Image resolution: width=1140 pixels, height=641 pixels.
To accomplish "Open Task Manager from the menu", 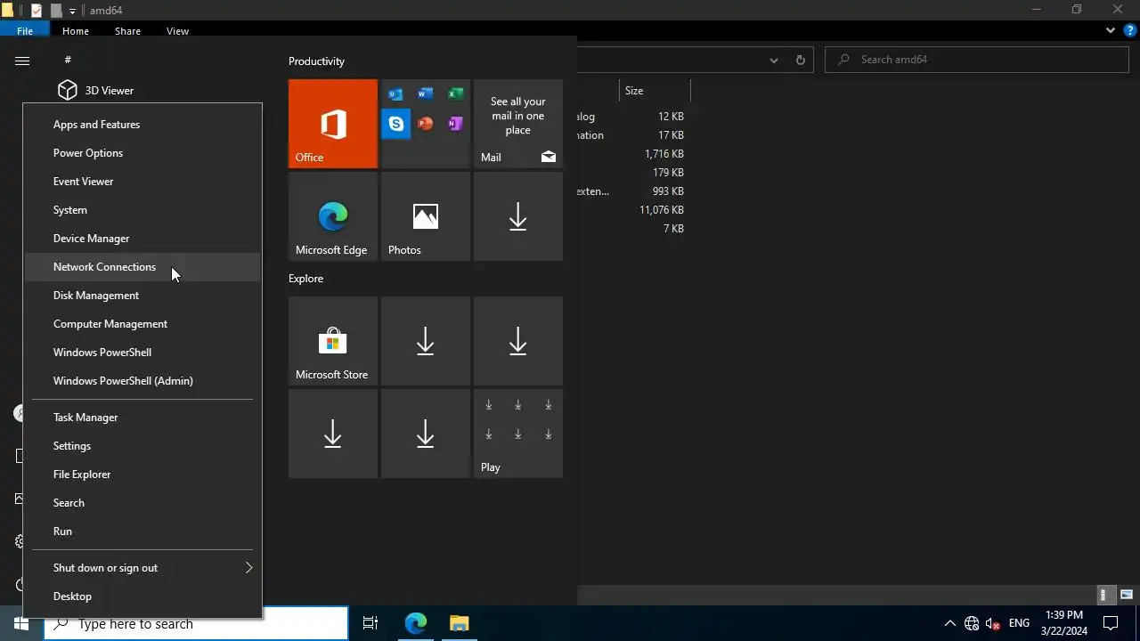I will coord(142,418).
